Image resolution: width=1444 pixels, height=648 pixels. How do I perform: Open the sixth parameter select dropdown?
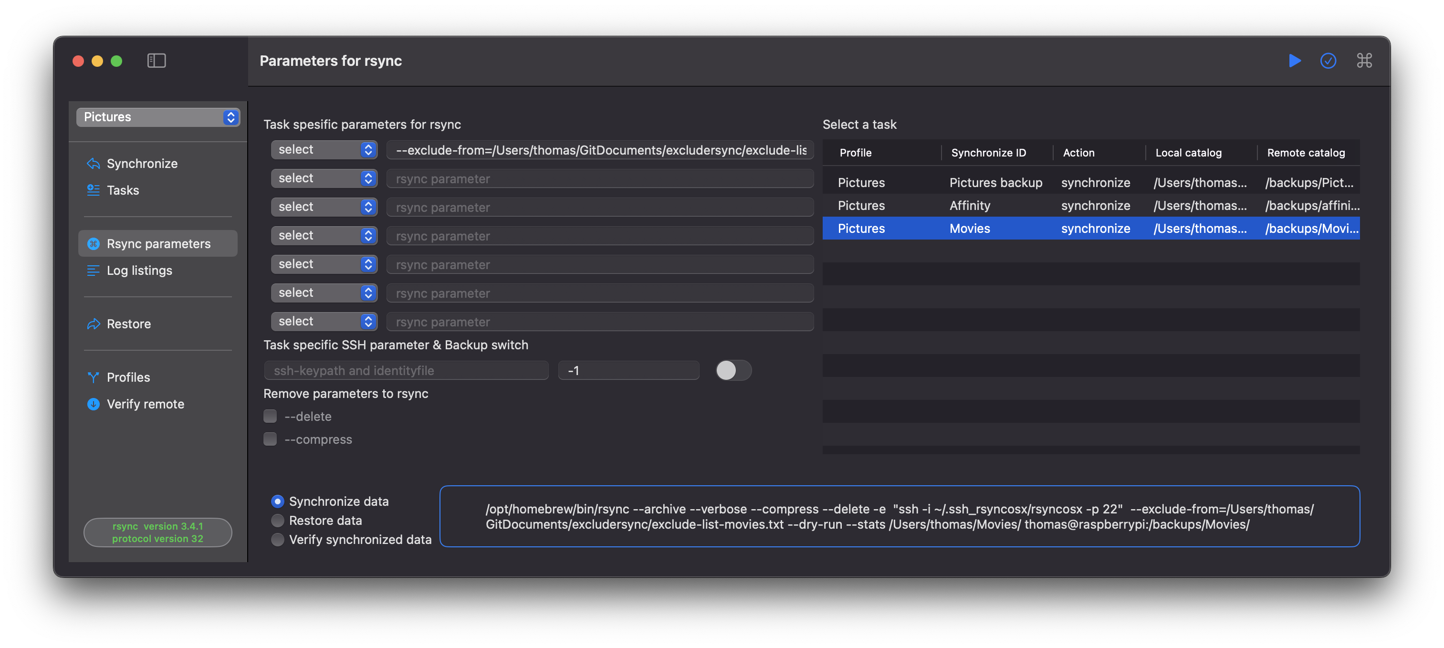tap(324, 293)
